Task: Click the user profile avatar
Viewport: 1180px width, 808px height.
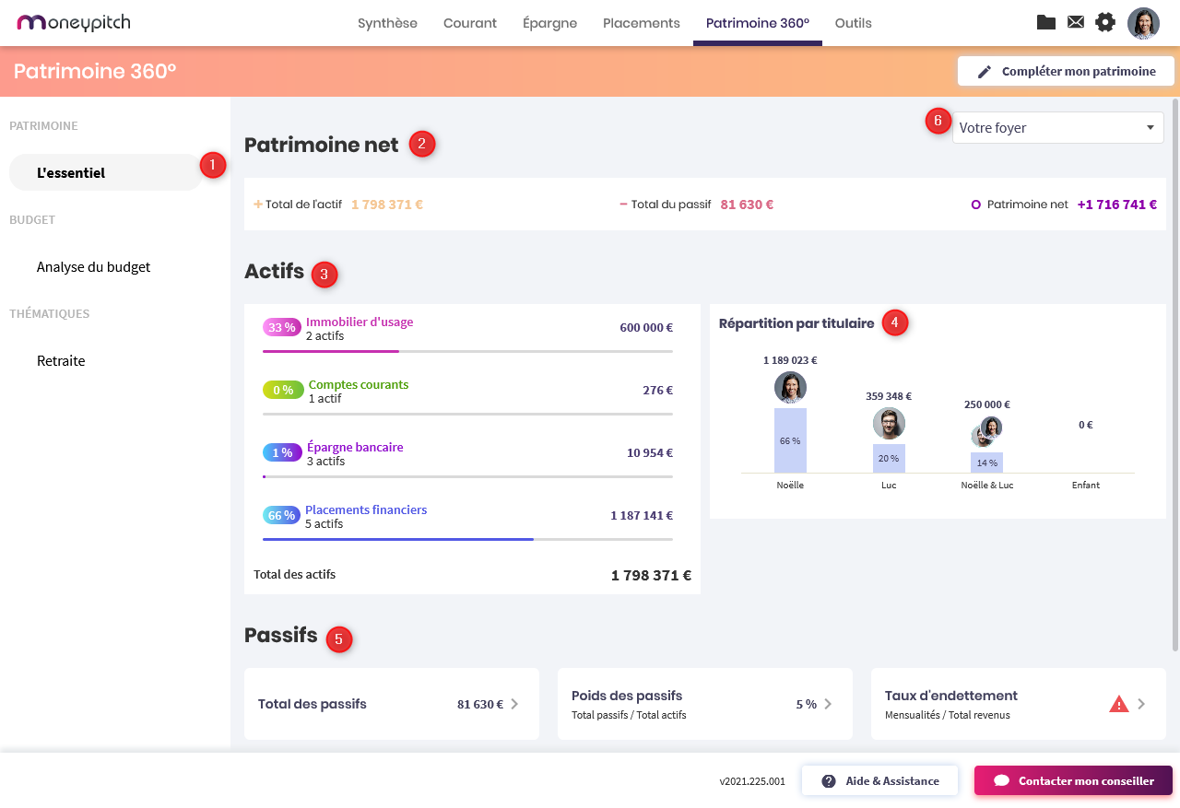Action: tap(1143, 23)
